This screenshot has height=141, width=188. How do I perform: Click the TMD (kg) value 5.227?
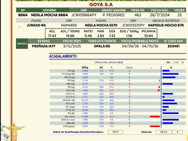tap(85, 84)
